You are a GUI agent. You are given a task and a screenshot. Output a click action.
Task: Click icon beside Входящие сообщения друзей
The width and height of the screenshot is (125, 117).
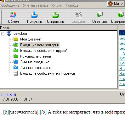point(16,50)
